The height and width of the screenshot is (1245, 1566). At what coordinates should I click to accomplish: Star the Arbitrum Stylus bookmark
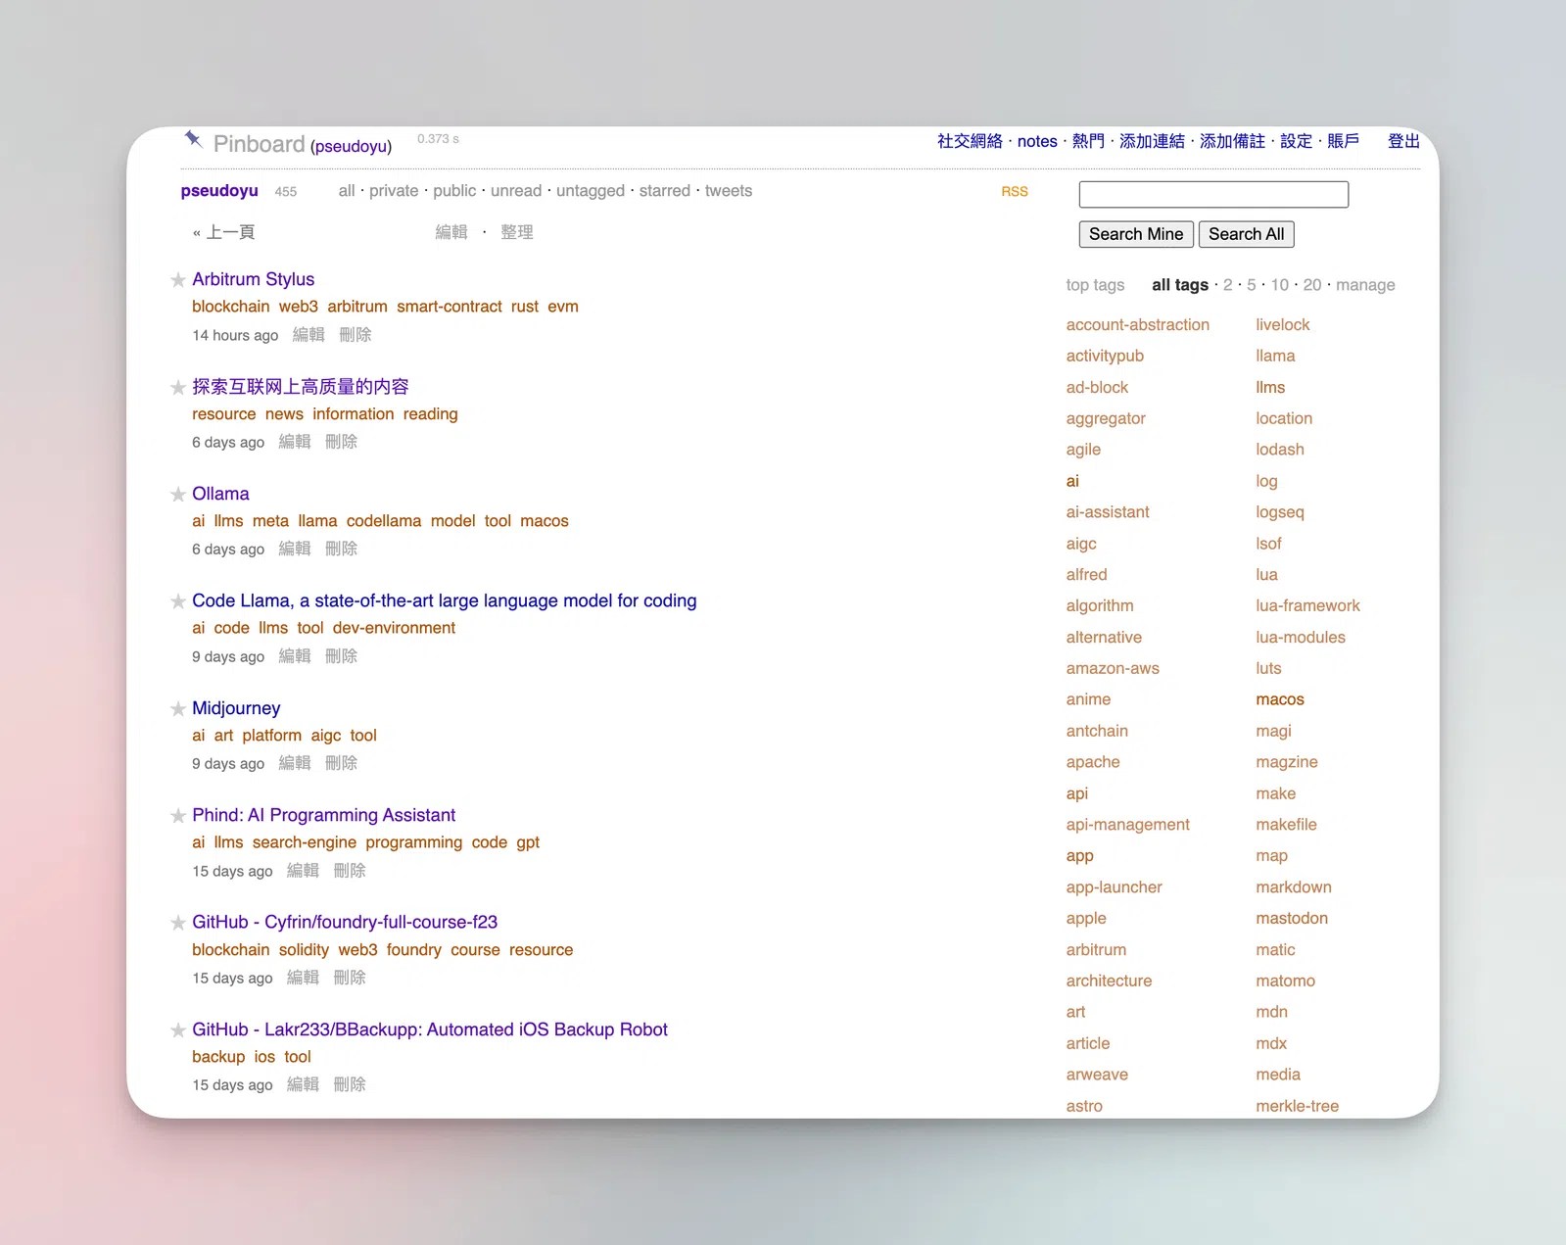tap(178, 280)
